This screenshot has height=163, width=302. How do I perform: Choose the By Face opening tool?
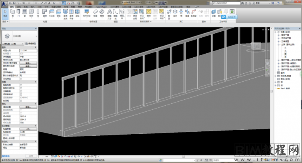169,14
